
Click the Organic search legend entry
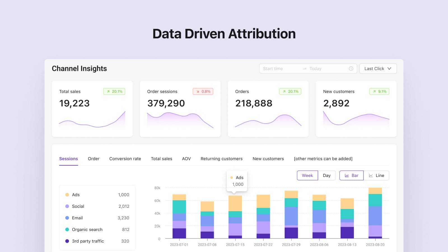point(87,230)
